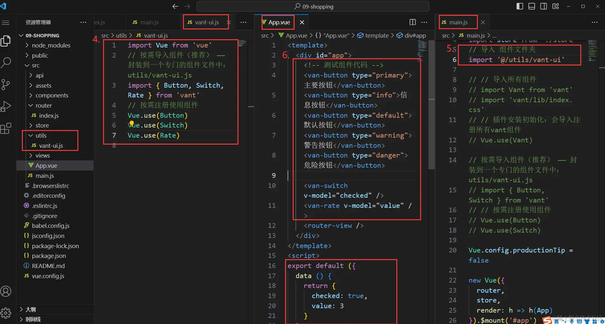Image resolution: width=605 pixels, height=324 pixels.
Task: Close the App.vue tab
Action: [302, 22]
